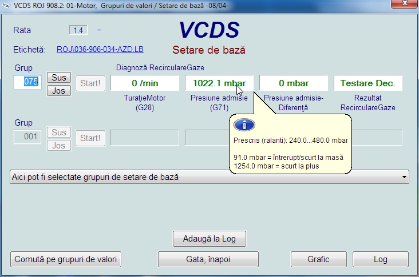
Task: Open the Grafic button
Action: point(318,259)
